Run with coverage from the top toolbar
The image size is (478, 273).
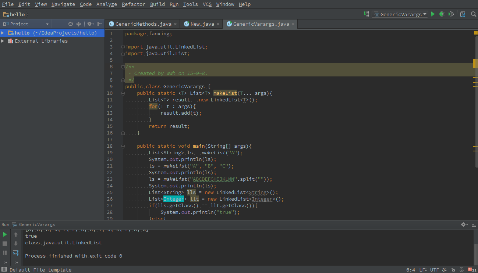(x=451, y=14)
